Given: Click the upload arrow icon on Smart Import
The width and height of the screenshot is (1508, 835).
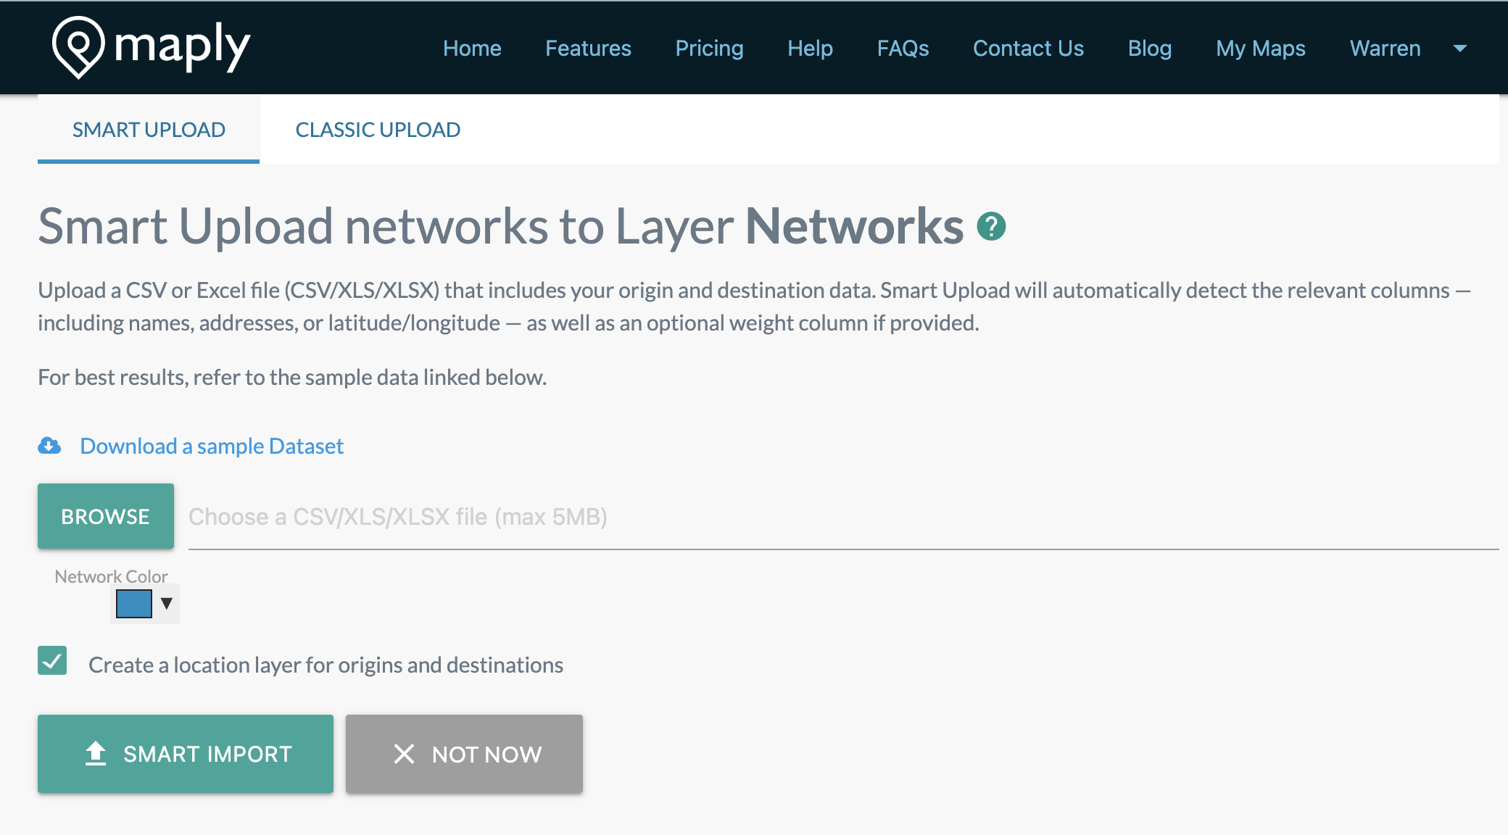Looking at the screenshot, I should click(96, 754).
